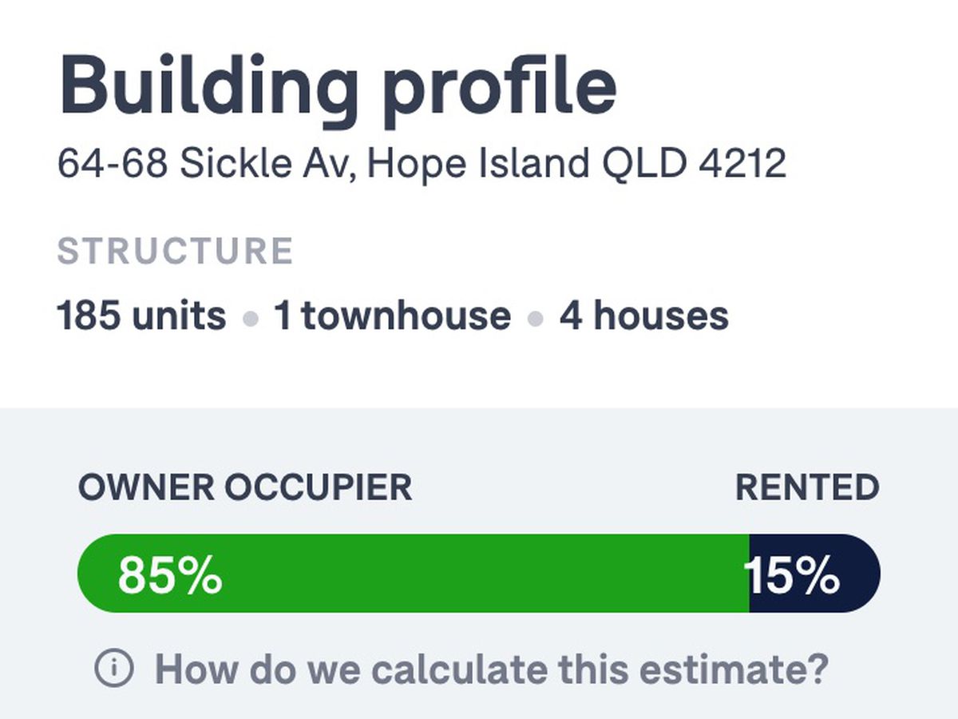Click the RENTED label

tap(806, 487)
